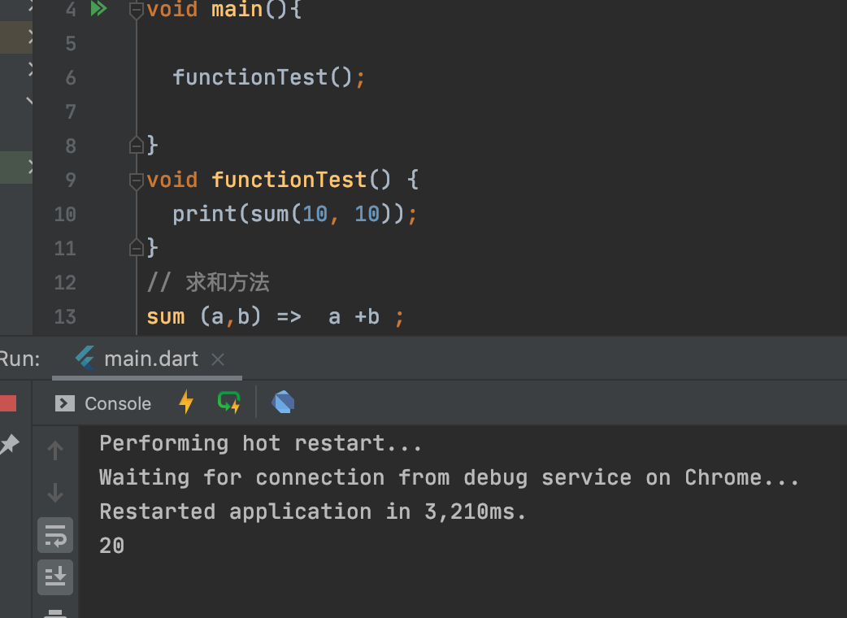The width and height of the screenshot is (847, 618).
Task: Stop the running app with red square
Action: pos(8,403)
